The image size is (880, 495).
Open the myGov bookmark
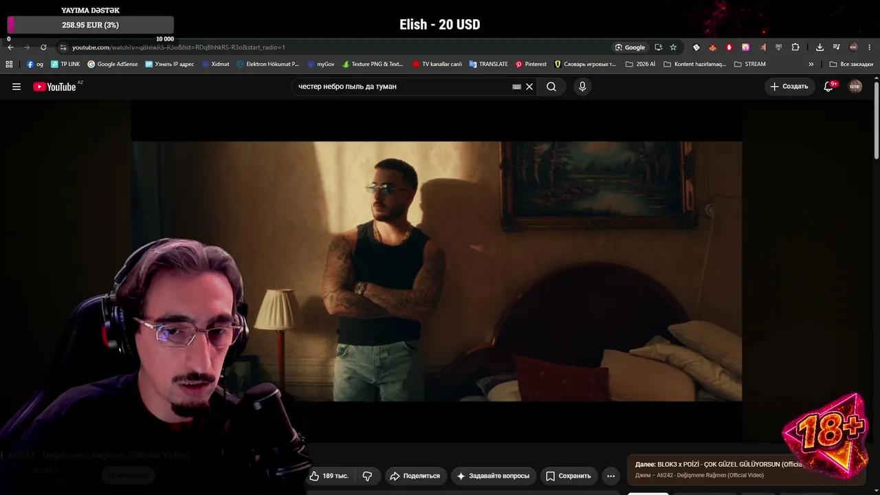[321, 64]
